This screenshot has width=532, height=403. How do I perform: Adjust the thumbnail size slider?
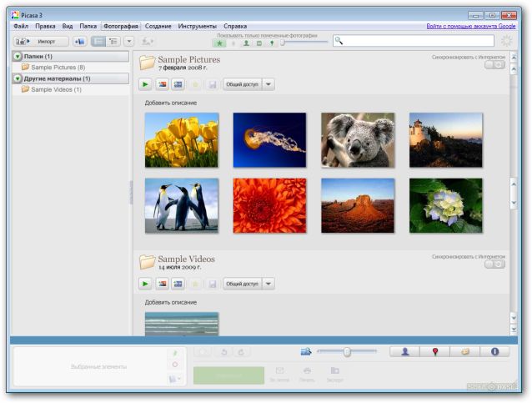click(x=347, y=352)
